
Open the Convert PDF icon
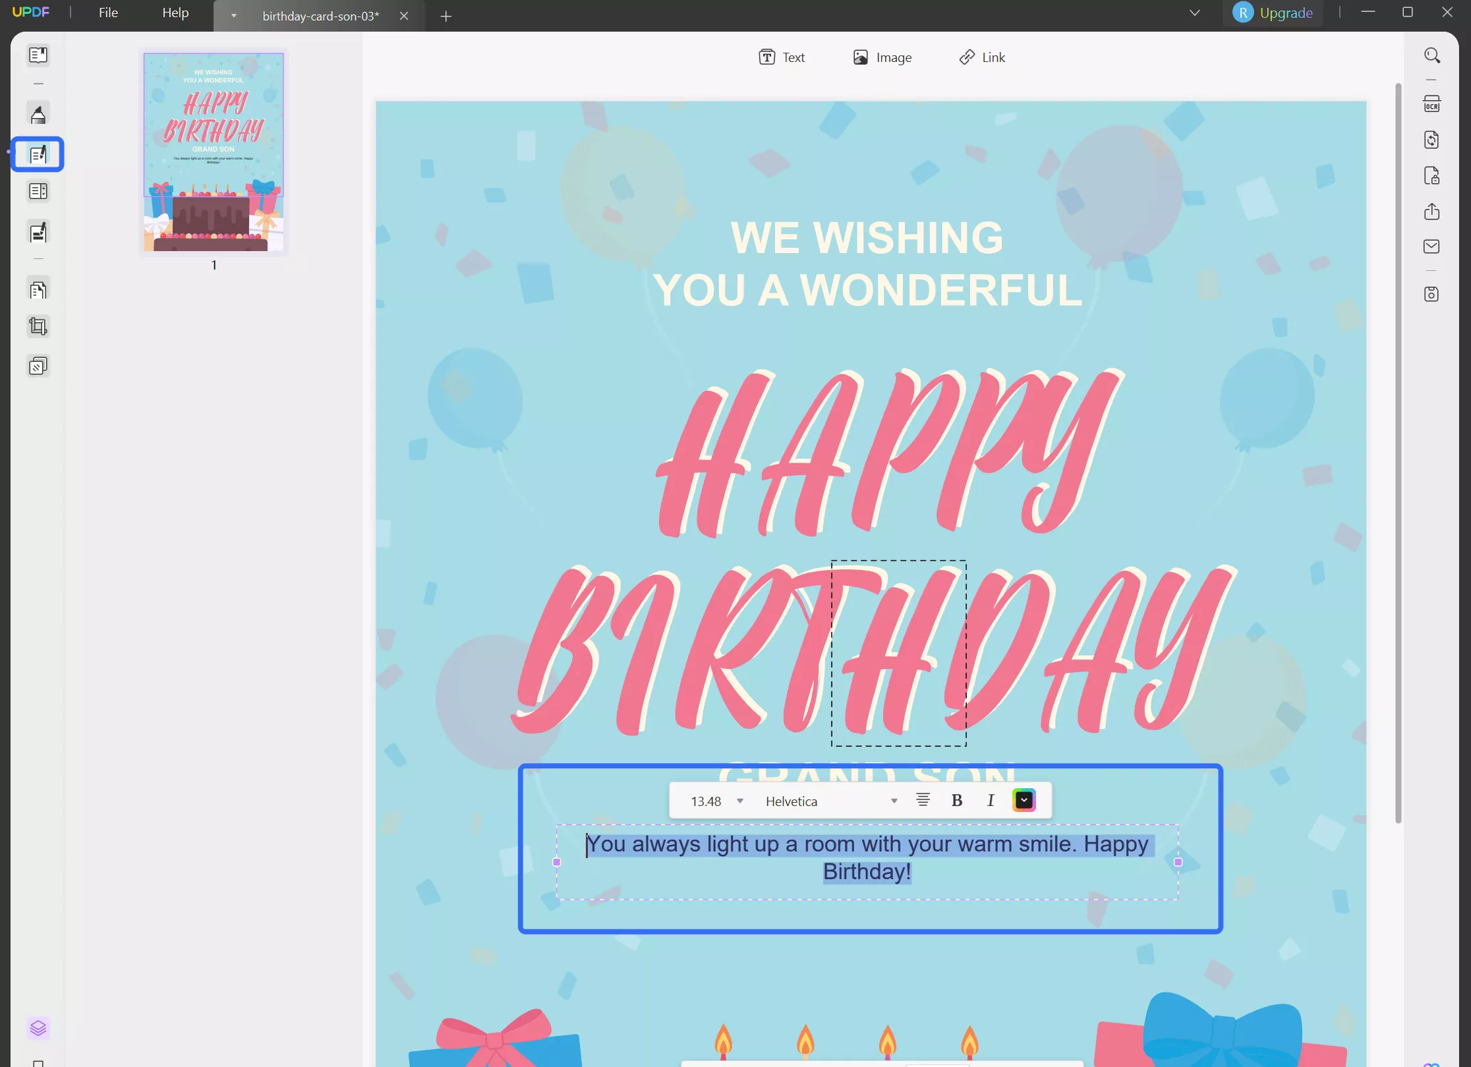click(1431, 140)
